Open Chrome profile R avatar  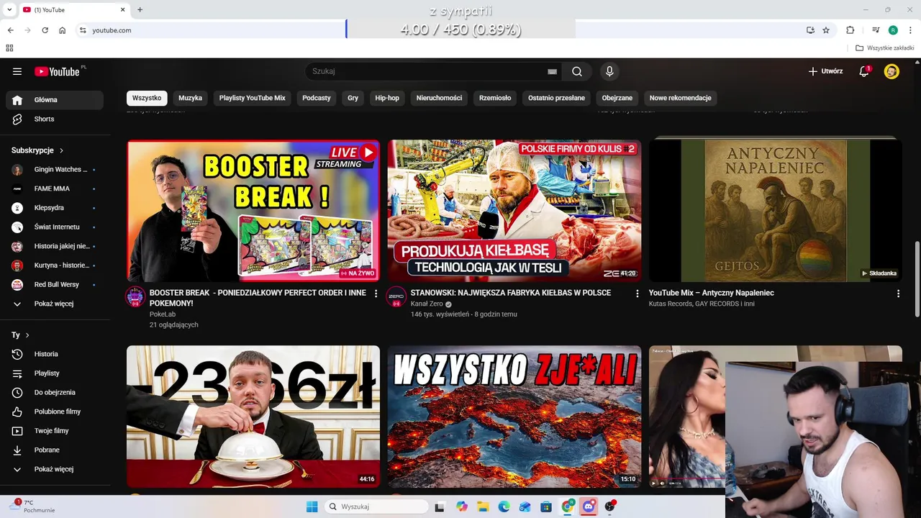(x=893, y=30)
